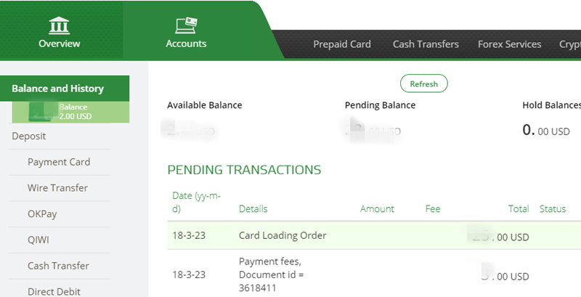Screen dimensions: 581x297
Task: Click the Overview bank building icon
Action: (60, 25)
